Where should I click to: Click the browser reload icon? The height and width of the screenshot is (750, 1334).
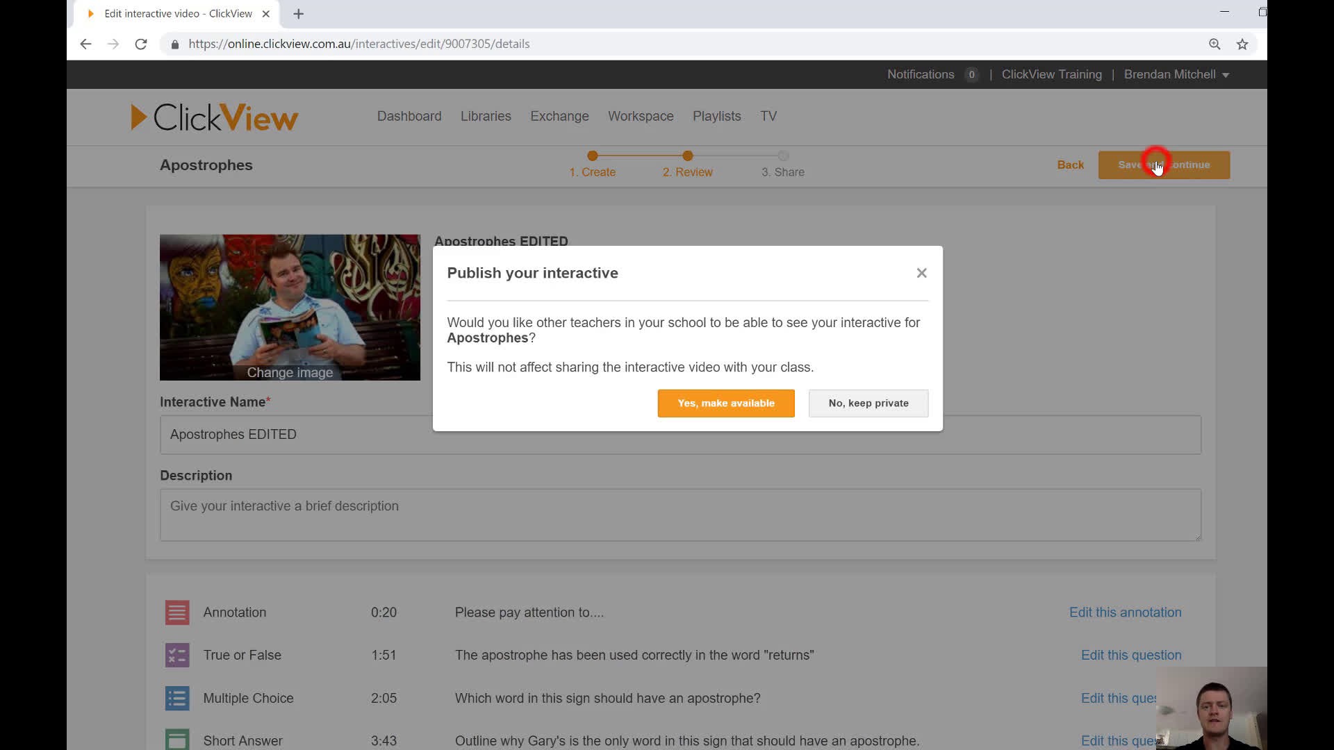pyautogui.click(x=141, y=44)
